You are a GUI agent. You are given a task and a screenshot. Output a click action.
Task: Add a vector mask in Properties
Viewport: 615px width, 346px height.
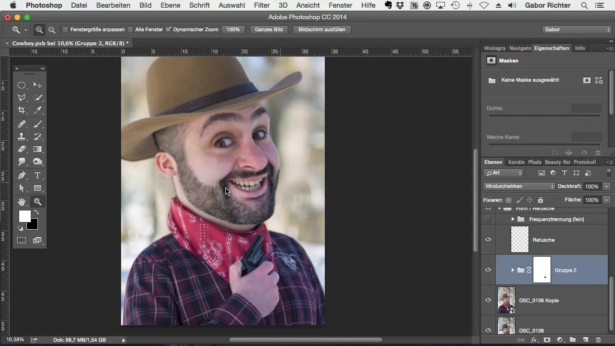(599, 80)
